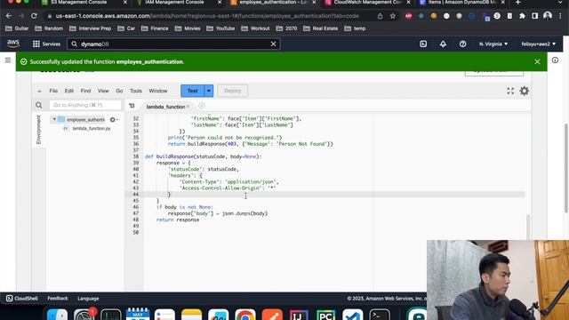Select lambda_function.py in file tree

pyautogui.click(x=91, y=128)
